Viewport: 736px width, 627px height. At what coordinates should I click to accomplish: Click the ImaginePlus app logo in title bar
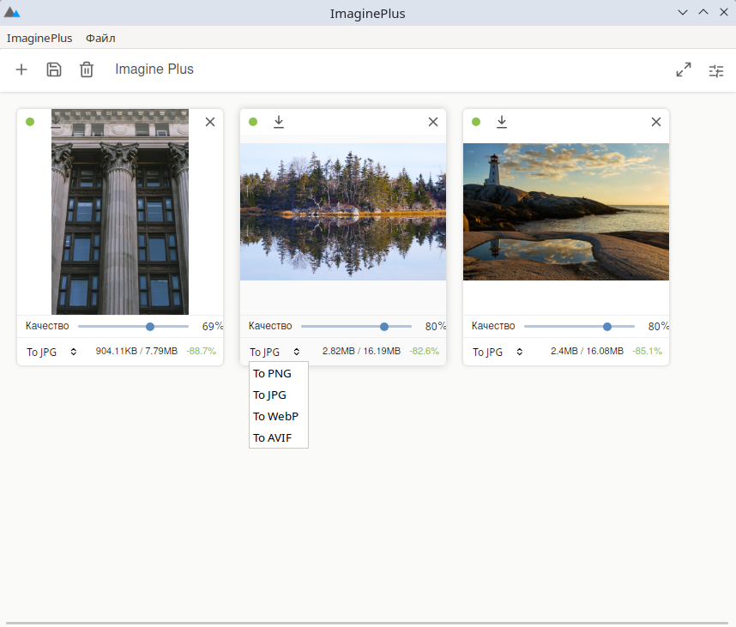pos(12,13)
